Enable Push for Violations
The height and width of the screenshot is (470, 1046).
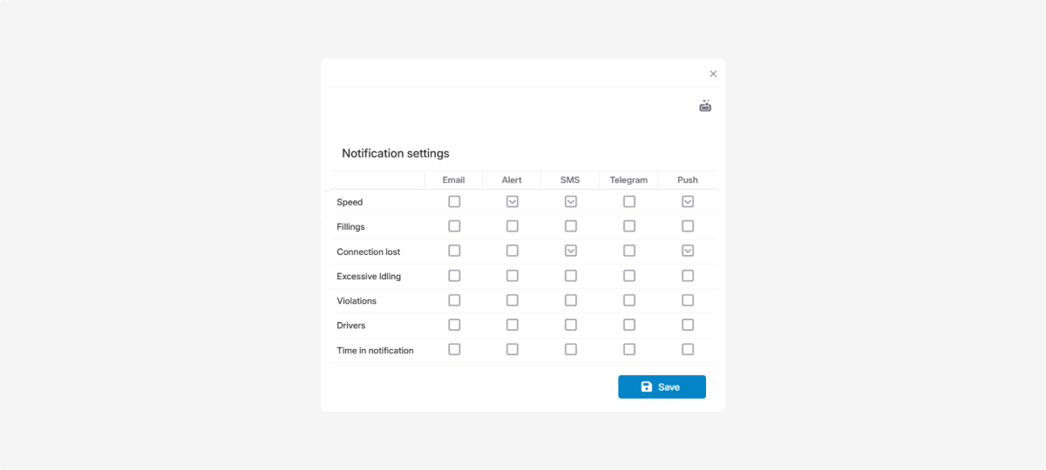pos(688,300)
